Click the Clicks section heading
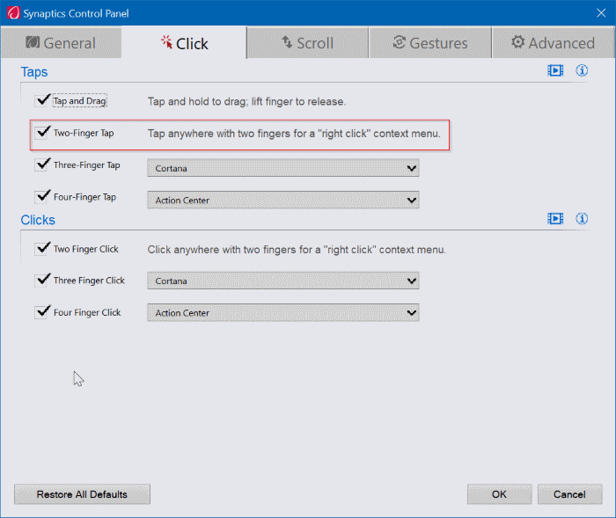The height and width of the screenshot is (518, 616). 38,220
